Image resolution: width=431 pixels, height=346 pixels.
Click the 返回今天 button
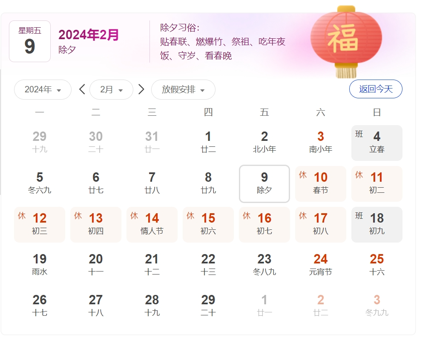[x=376, y=89]
